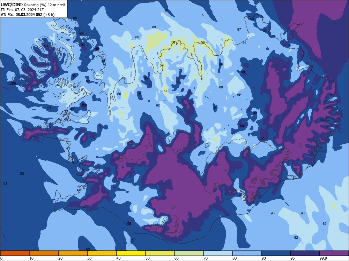The image size is (349, 261).
Task: Click the dark blue 90–95 legend swatch
Action: click(276, 253)
